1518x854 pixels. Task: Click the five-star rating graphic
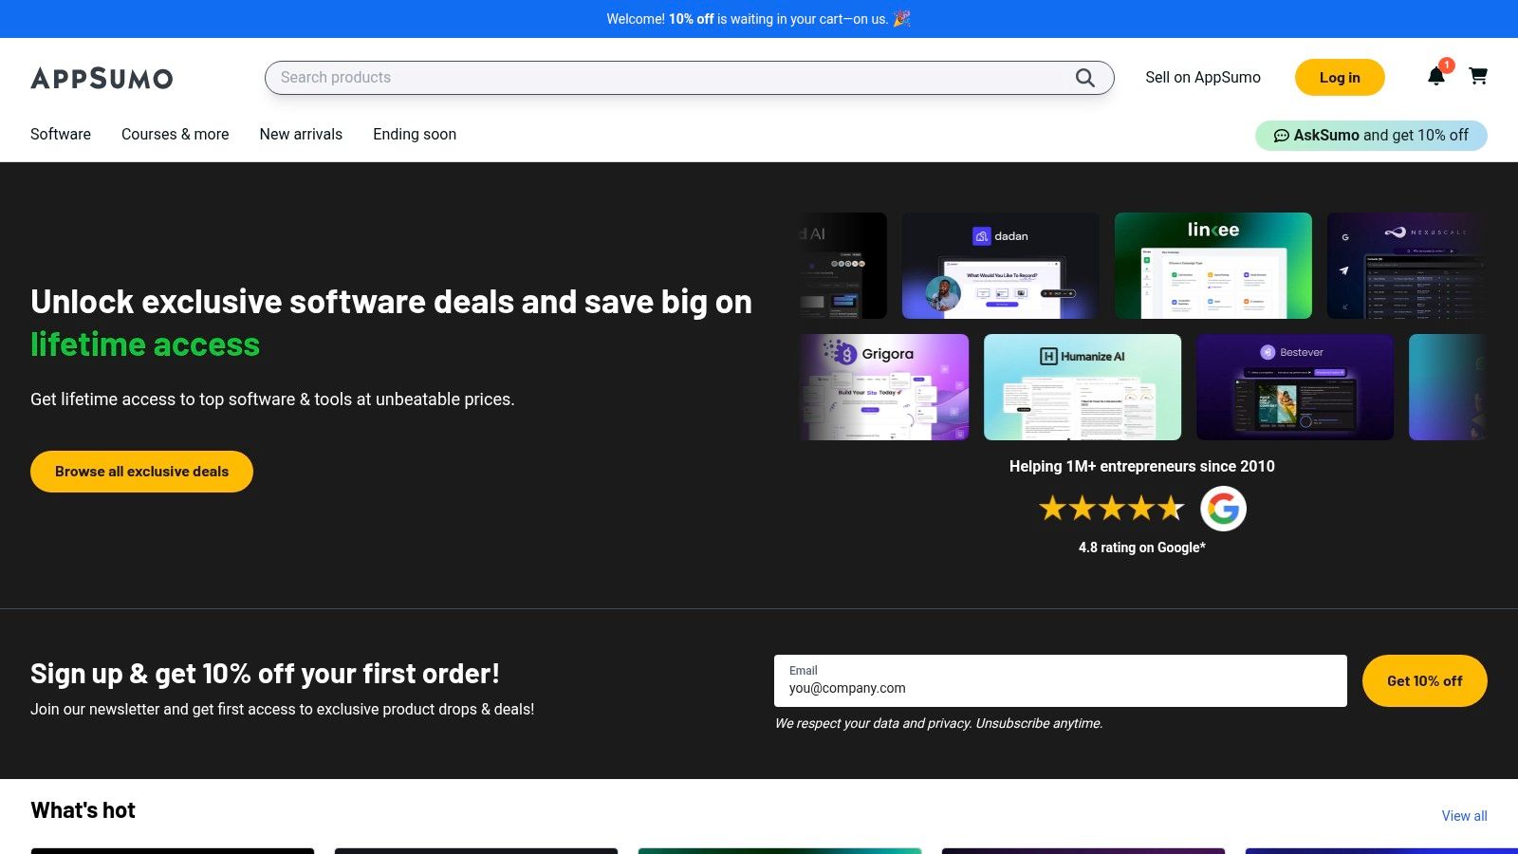pyautogui.click(x=1111, y=509)
